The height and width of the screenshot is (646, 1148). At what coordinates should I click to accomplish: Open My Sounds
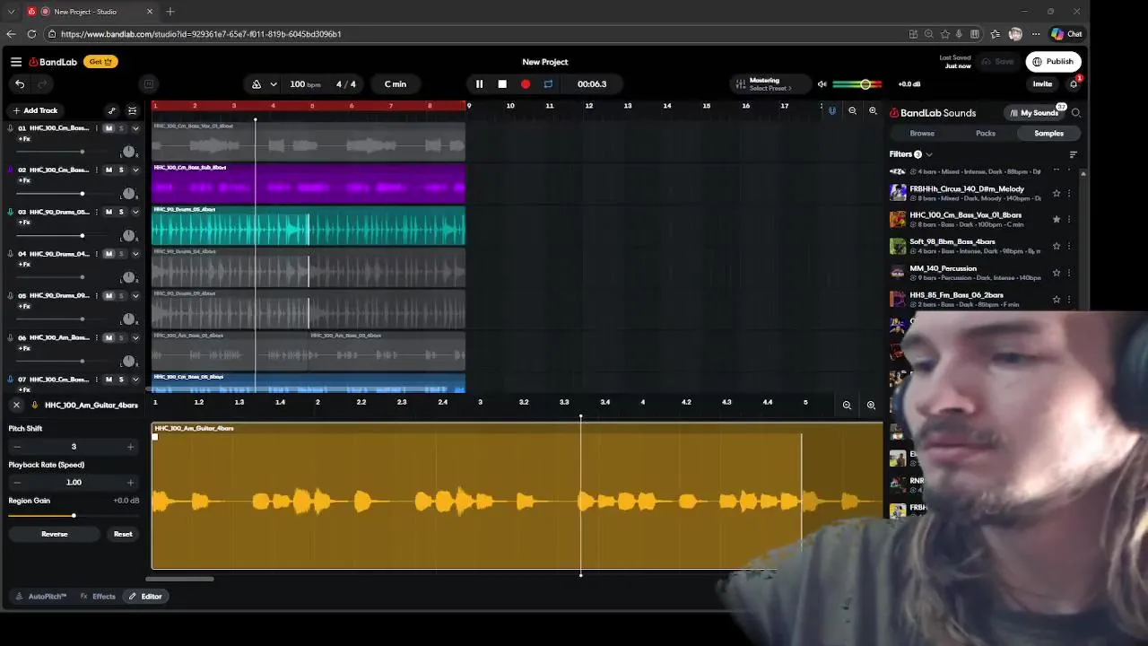[x=1034, y=113]
